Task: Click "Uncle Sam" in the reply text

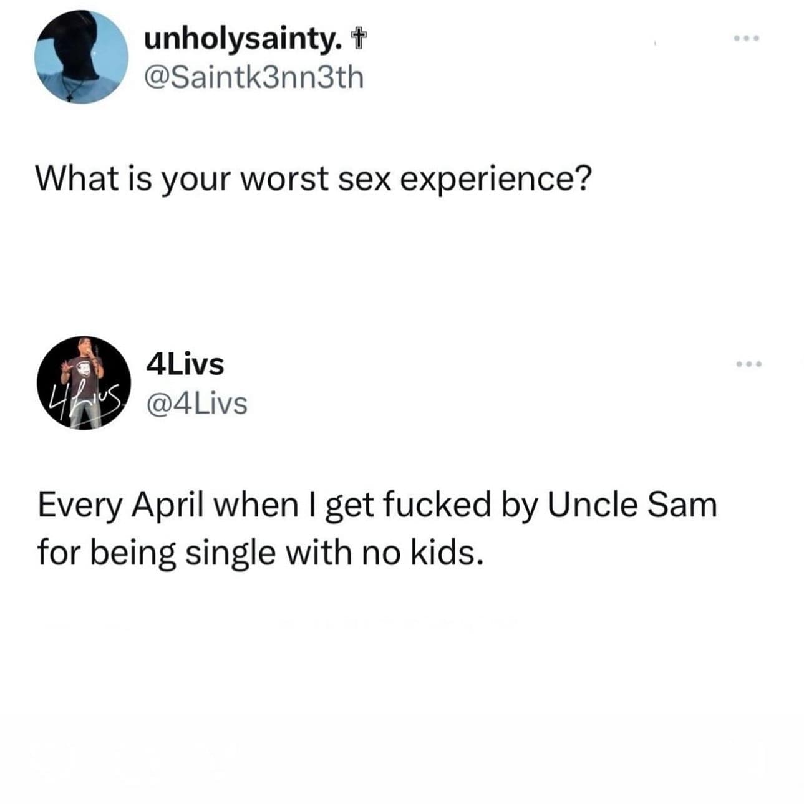Action: tap(632, 505)
